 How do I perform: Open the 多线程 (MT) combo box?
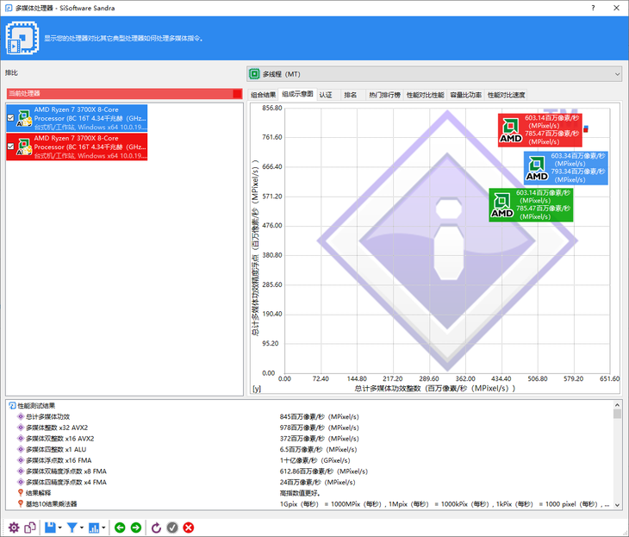(434, 74)
